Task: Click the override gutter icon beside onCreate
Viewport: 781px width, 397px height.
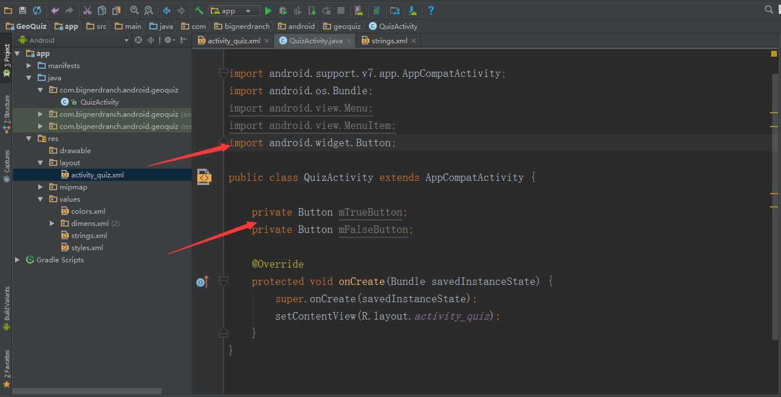Action: pyautogui.click(x=202, y=282)
